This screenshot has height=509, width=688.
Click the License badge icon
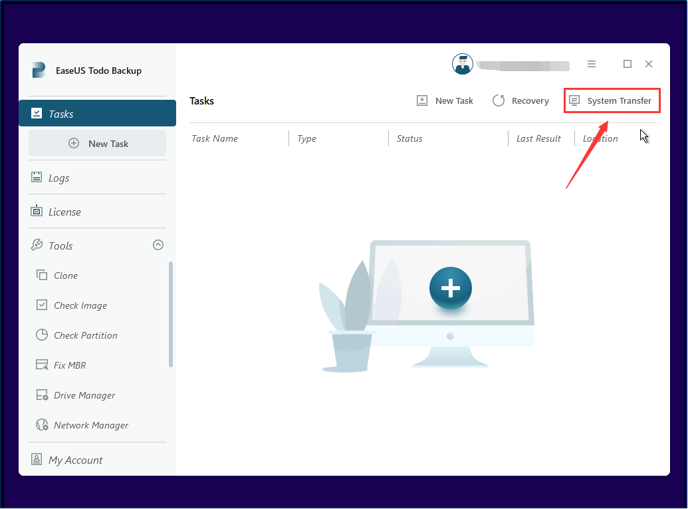click(x=37, y=211)
